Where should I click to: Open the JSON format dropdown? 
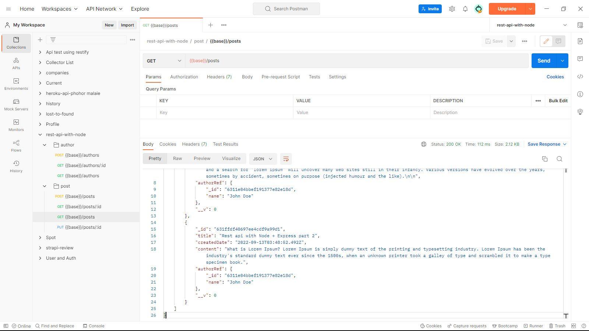263,159
